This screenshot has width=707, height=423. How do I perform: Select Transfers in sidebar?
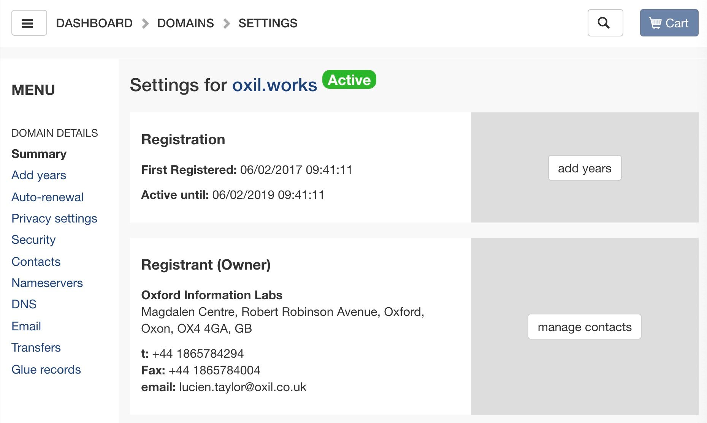coord(36,347)
